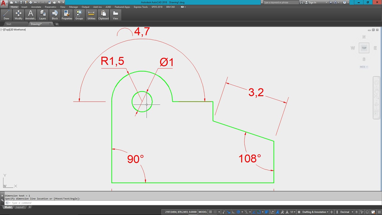
Task: Open the Layers panel
Action: tap(43, 15)
